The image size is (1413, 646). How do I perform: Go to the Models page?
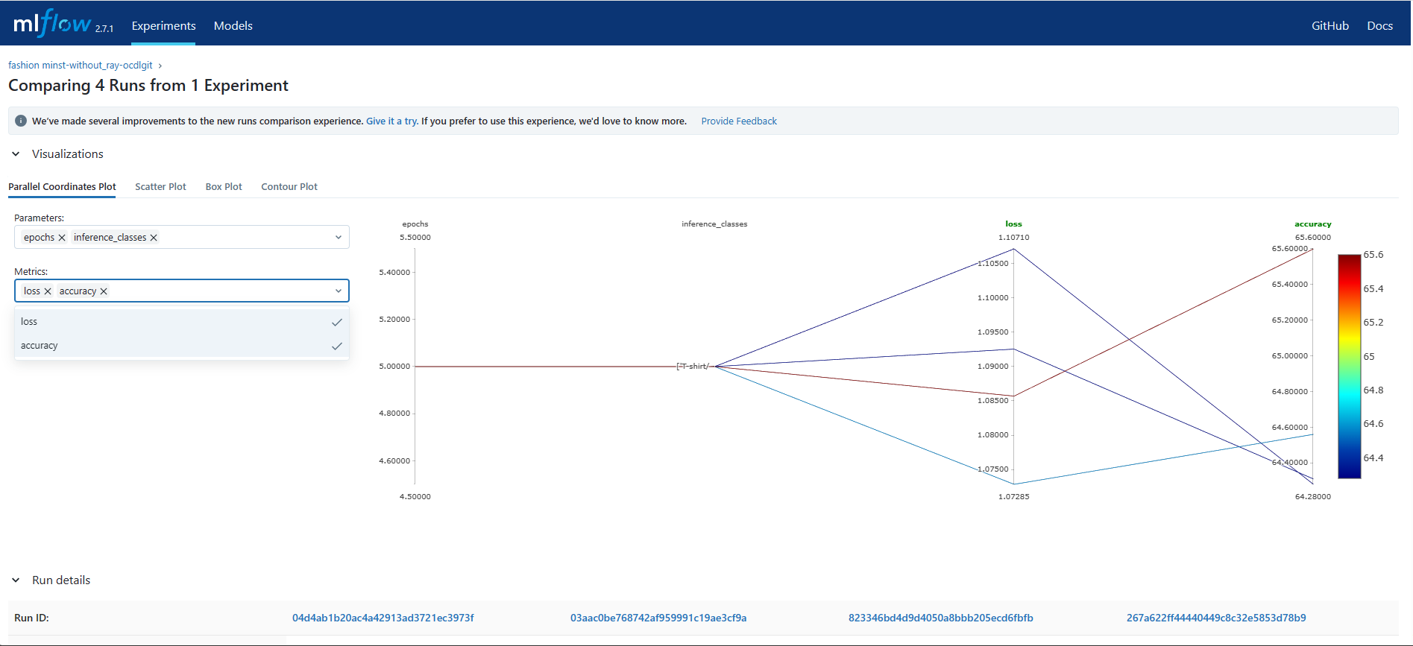point(233,25)
